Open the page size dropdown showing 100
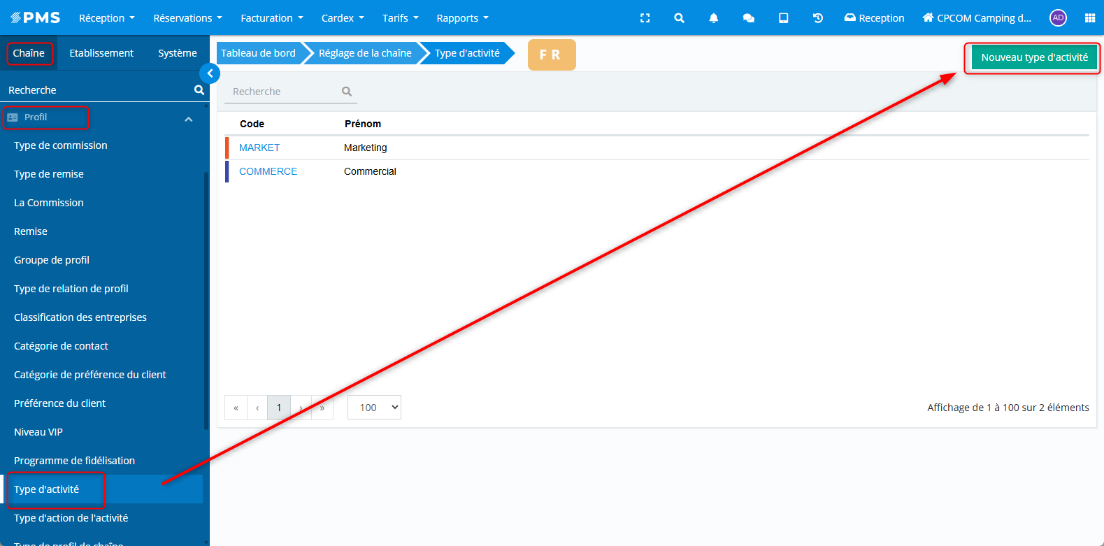The image size is (1104, 546). coord(374,408)
